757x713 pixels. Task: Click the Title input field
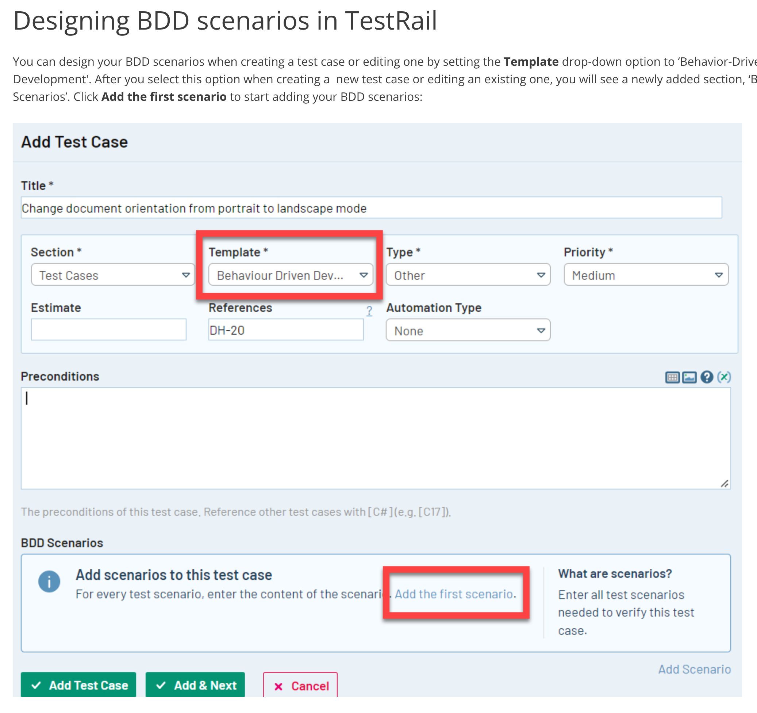click(x=371, y=208)
